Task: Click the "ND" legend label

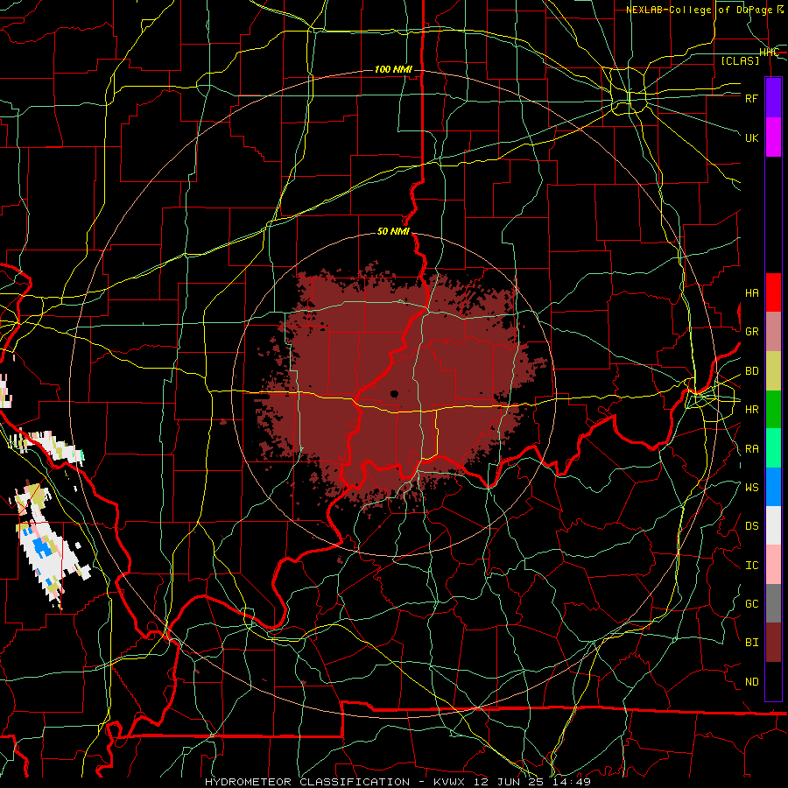Action: 751,682
